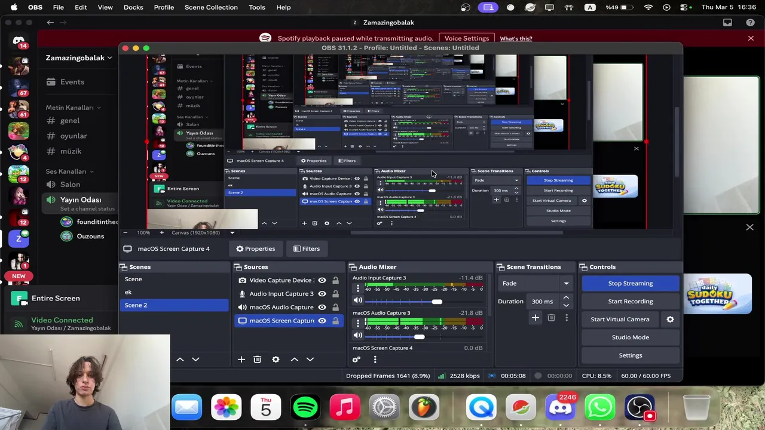This screenshot has width=765, height=430.
Task: Open macOS Audio Capture 3 options dots
Action: 358,324
